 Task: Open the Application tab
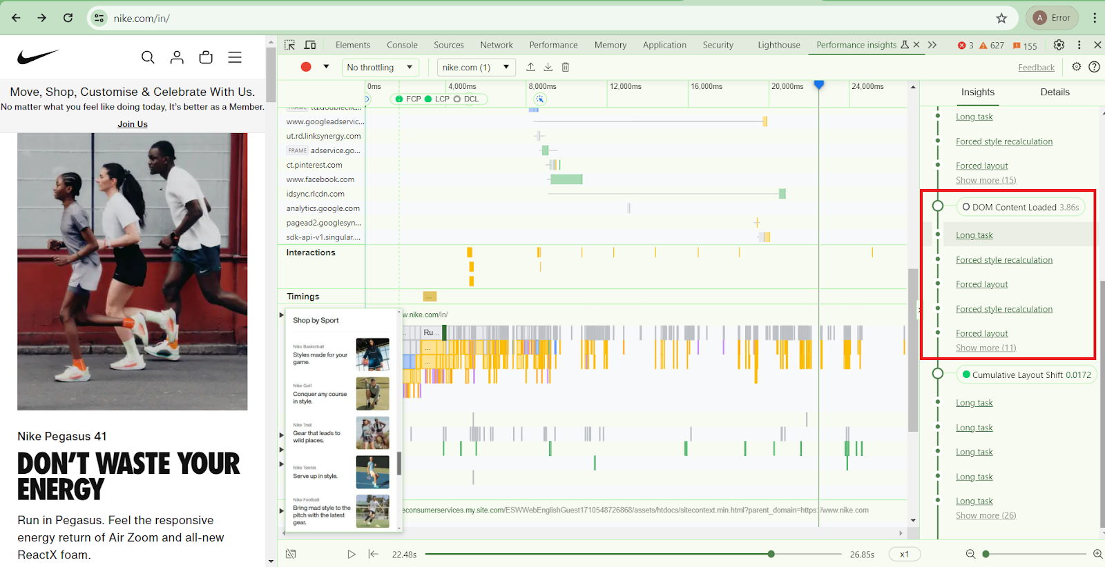(x=664, y=45)
